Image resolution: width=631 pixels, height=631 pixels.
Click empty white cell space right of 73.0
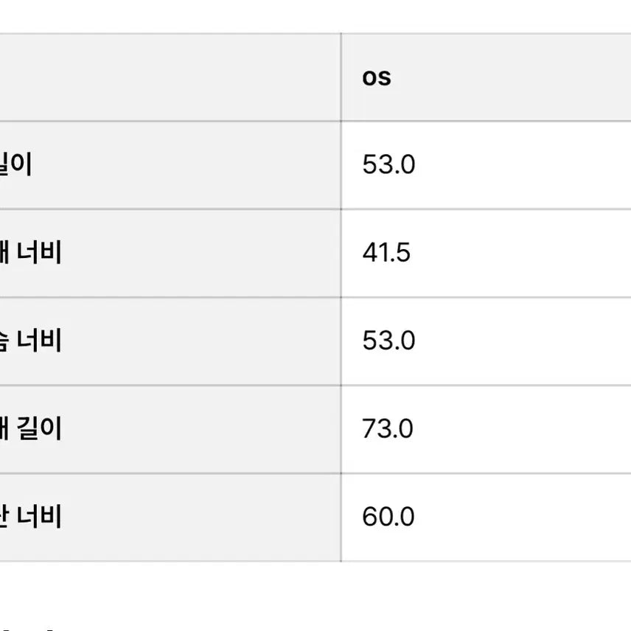[x=516, y=428]
